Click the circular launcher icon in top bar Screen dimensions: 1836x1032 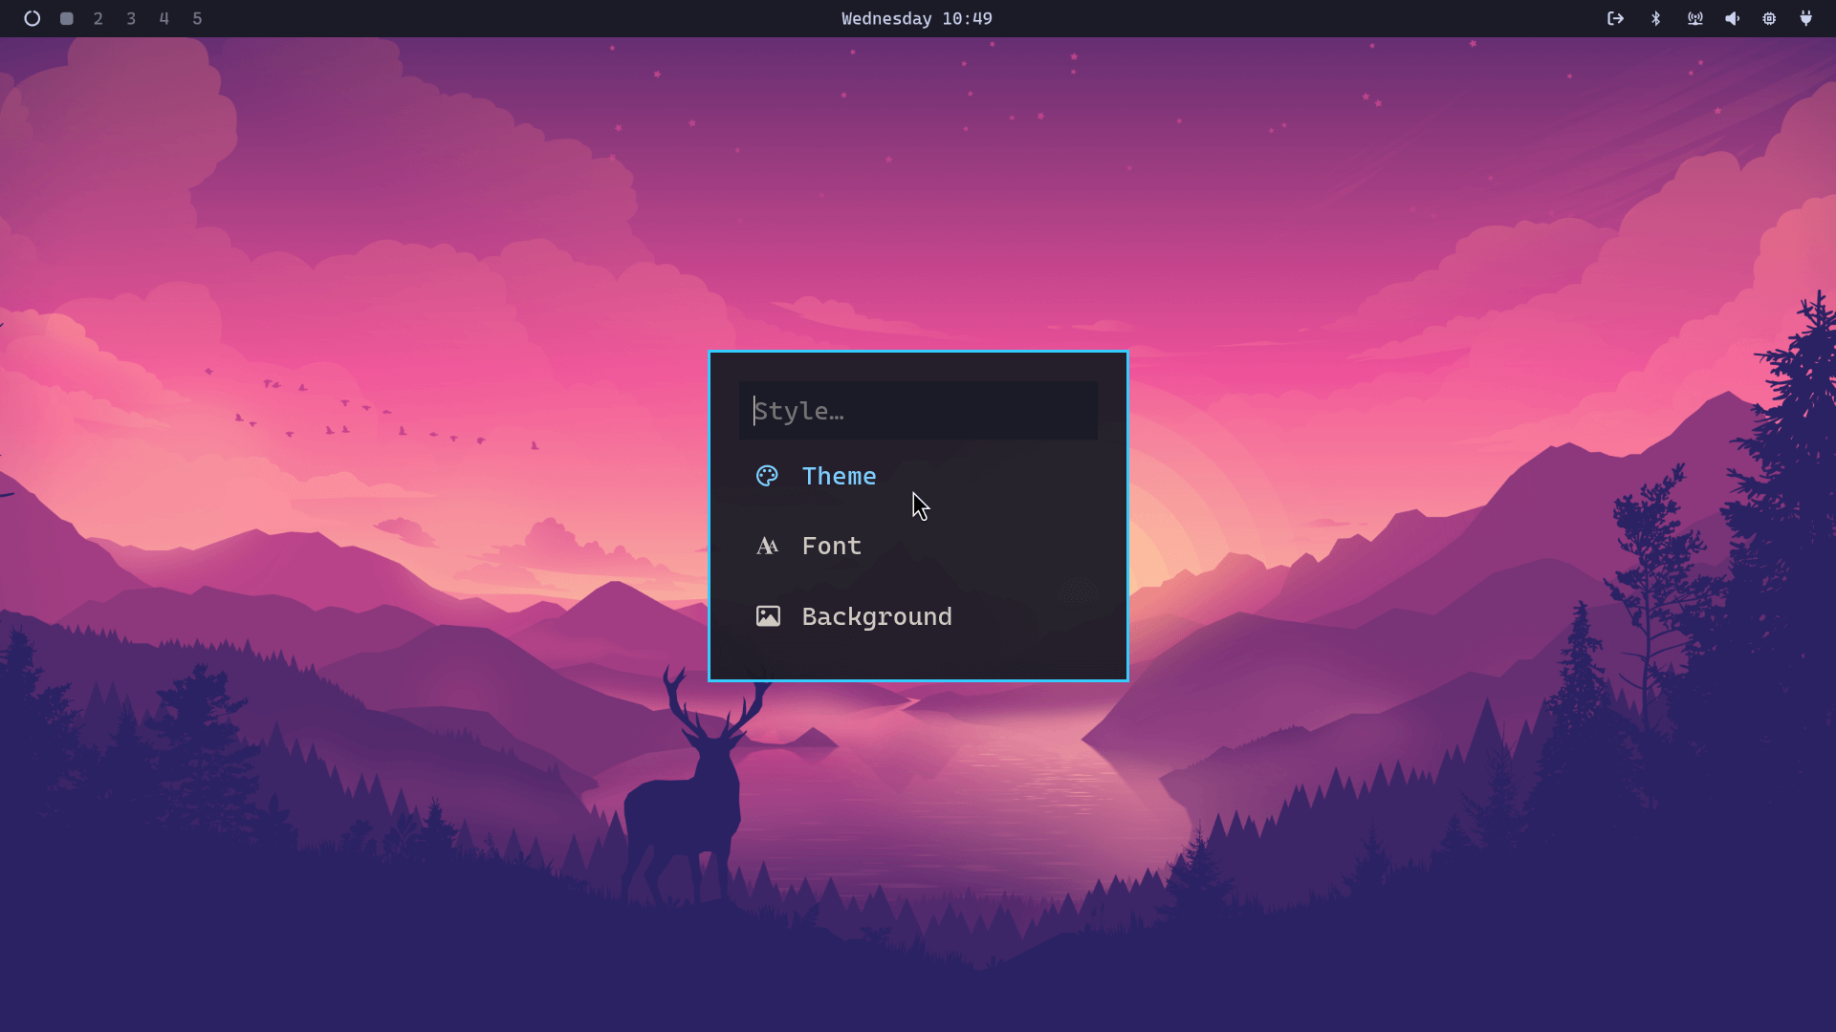tap(32, 18)
